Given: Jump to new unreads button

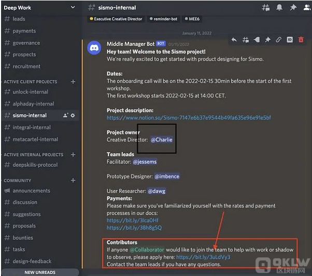Looking at the screenshot, I should pos(40,272).
